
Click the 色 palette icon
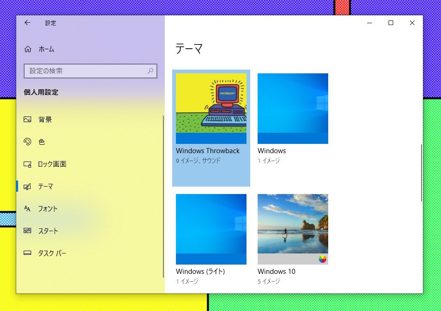[x=27, y=142]
